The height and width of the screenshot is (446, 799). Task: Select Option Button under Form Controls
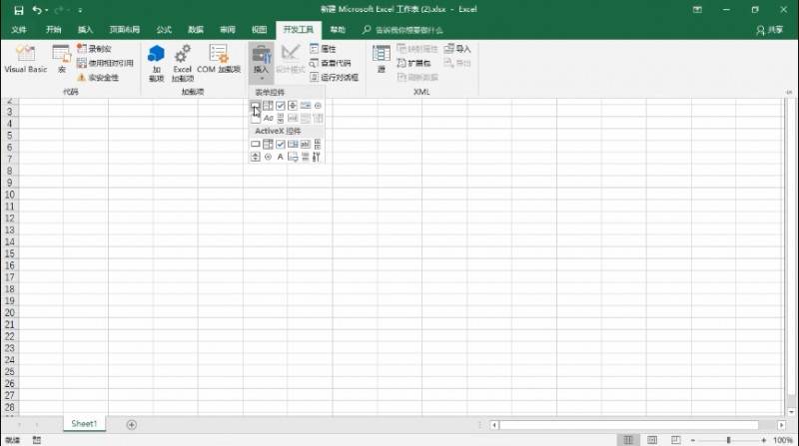click(318, 106)
